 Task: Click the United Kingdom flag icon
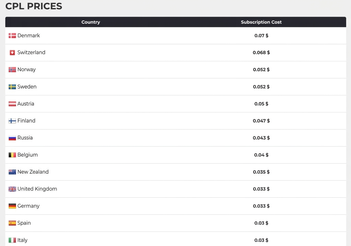[x=12, y=189]
